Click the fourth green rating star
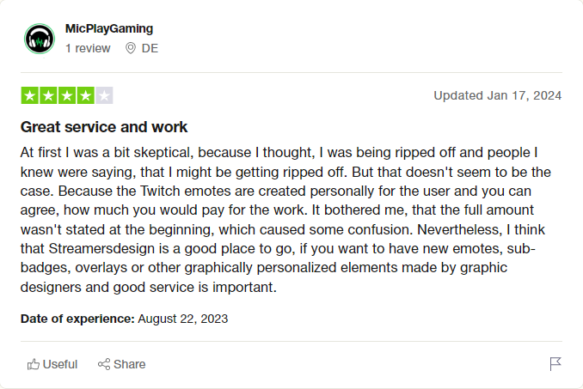 (x=85, y=95)
